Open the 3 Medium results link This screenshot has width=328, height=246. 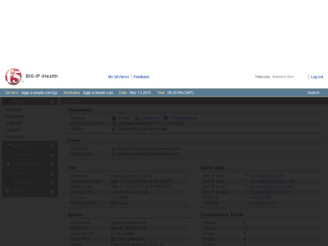point(150,118)
